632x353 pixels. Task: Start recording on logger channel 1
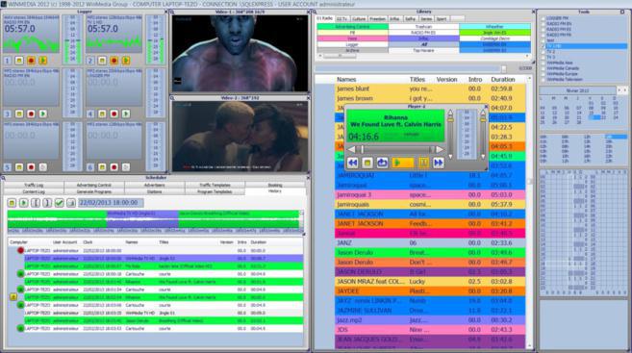click(31, 61)
